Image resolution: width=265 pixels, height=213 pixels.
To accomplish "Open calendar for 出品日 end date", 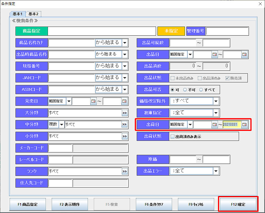I will [244, 54].
